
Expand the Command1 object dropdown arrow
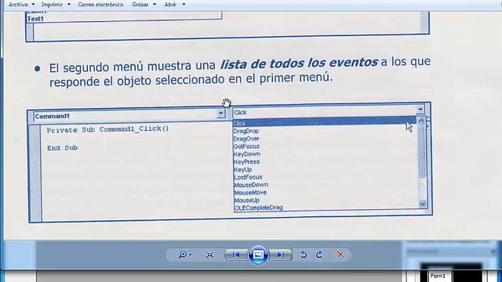click(221, 114)
